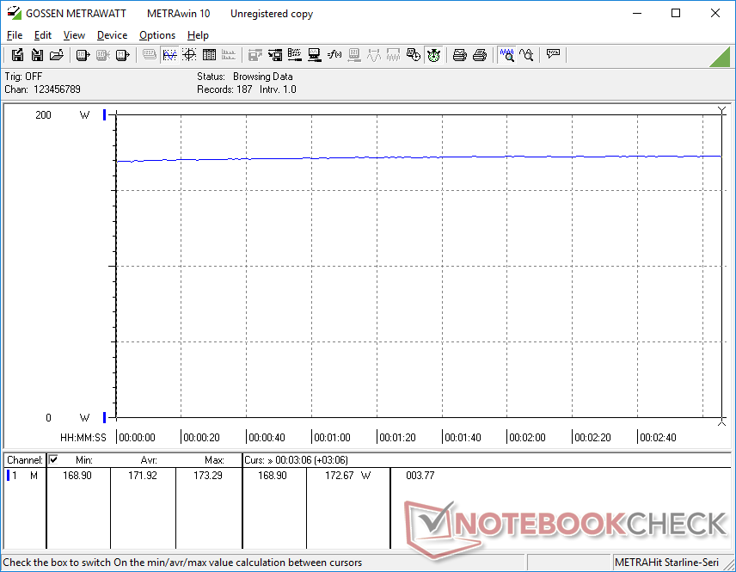Open the clock schedule timer icon

point(414,55)
